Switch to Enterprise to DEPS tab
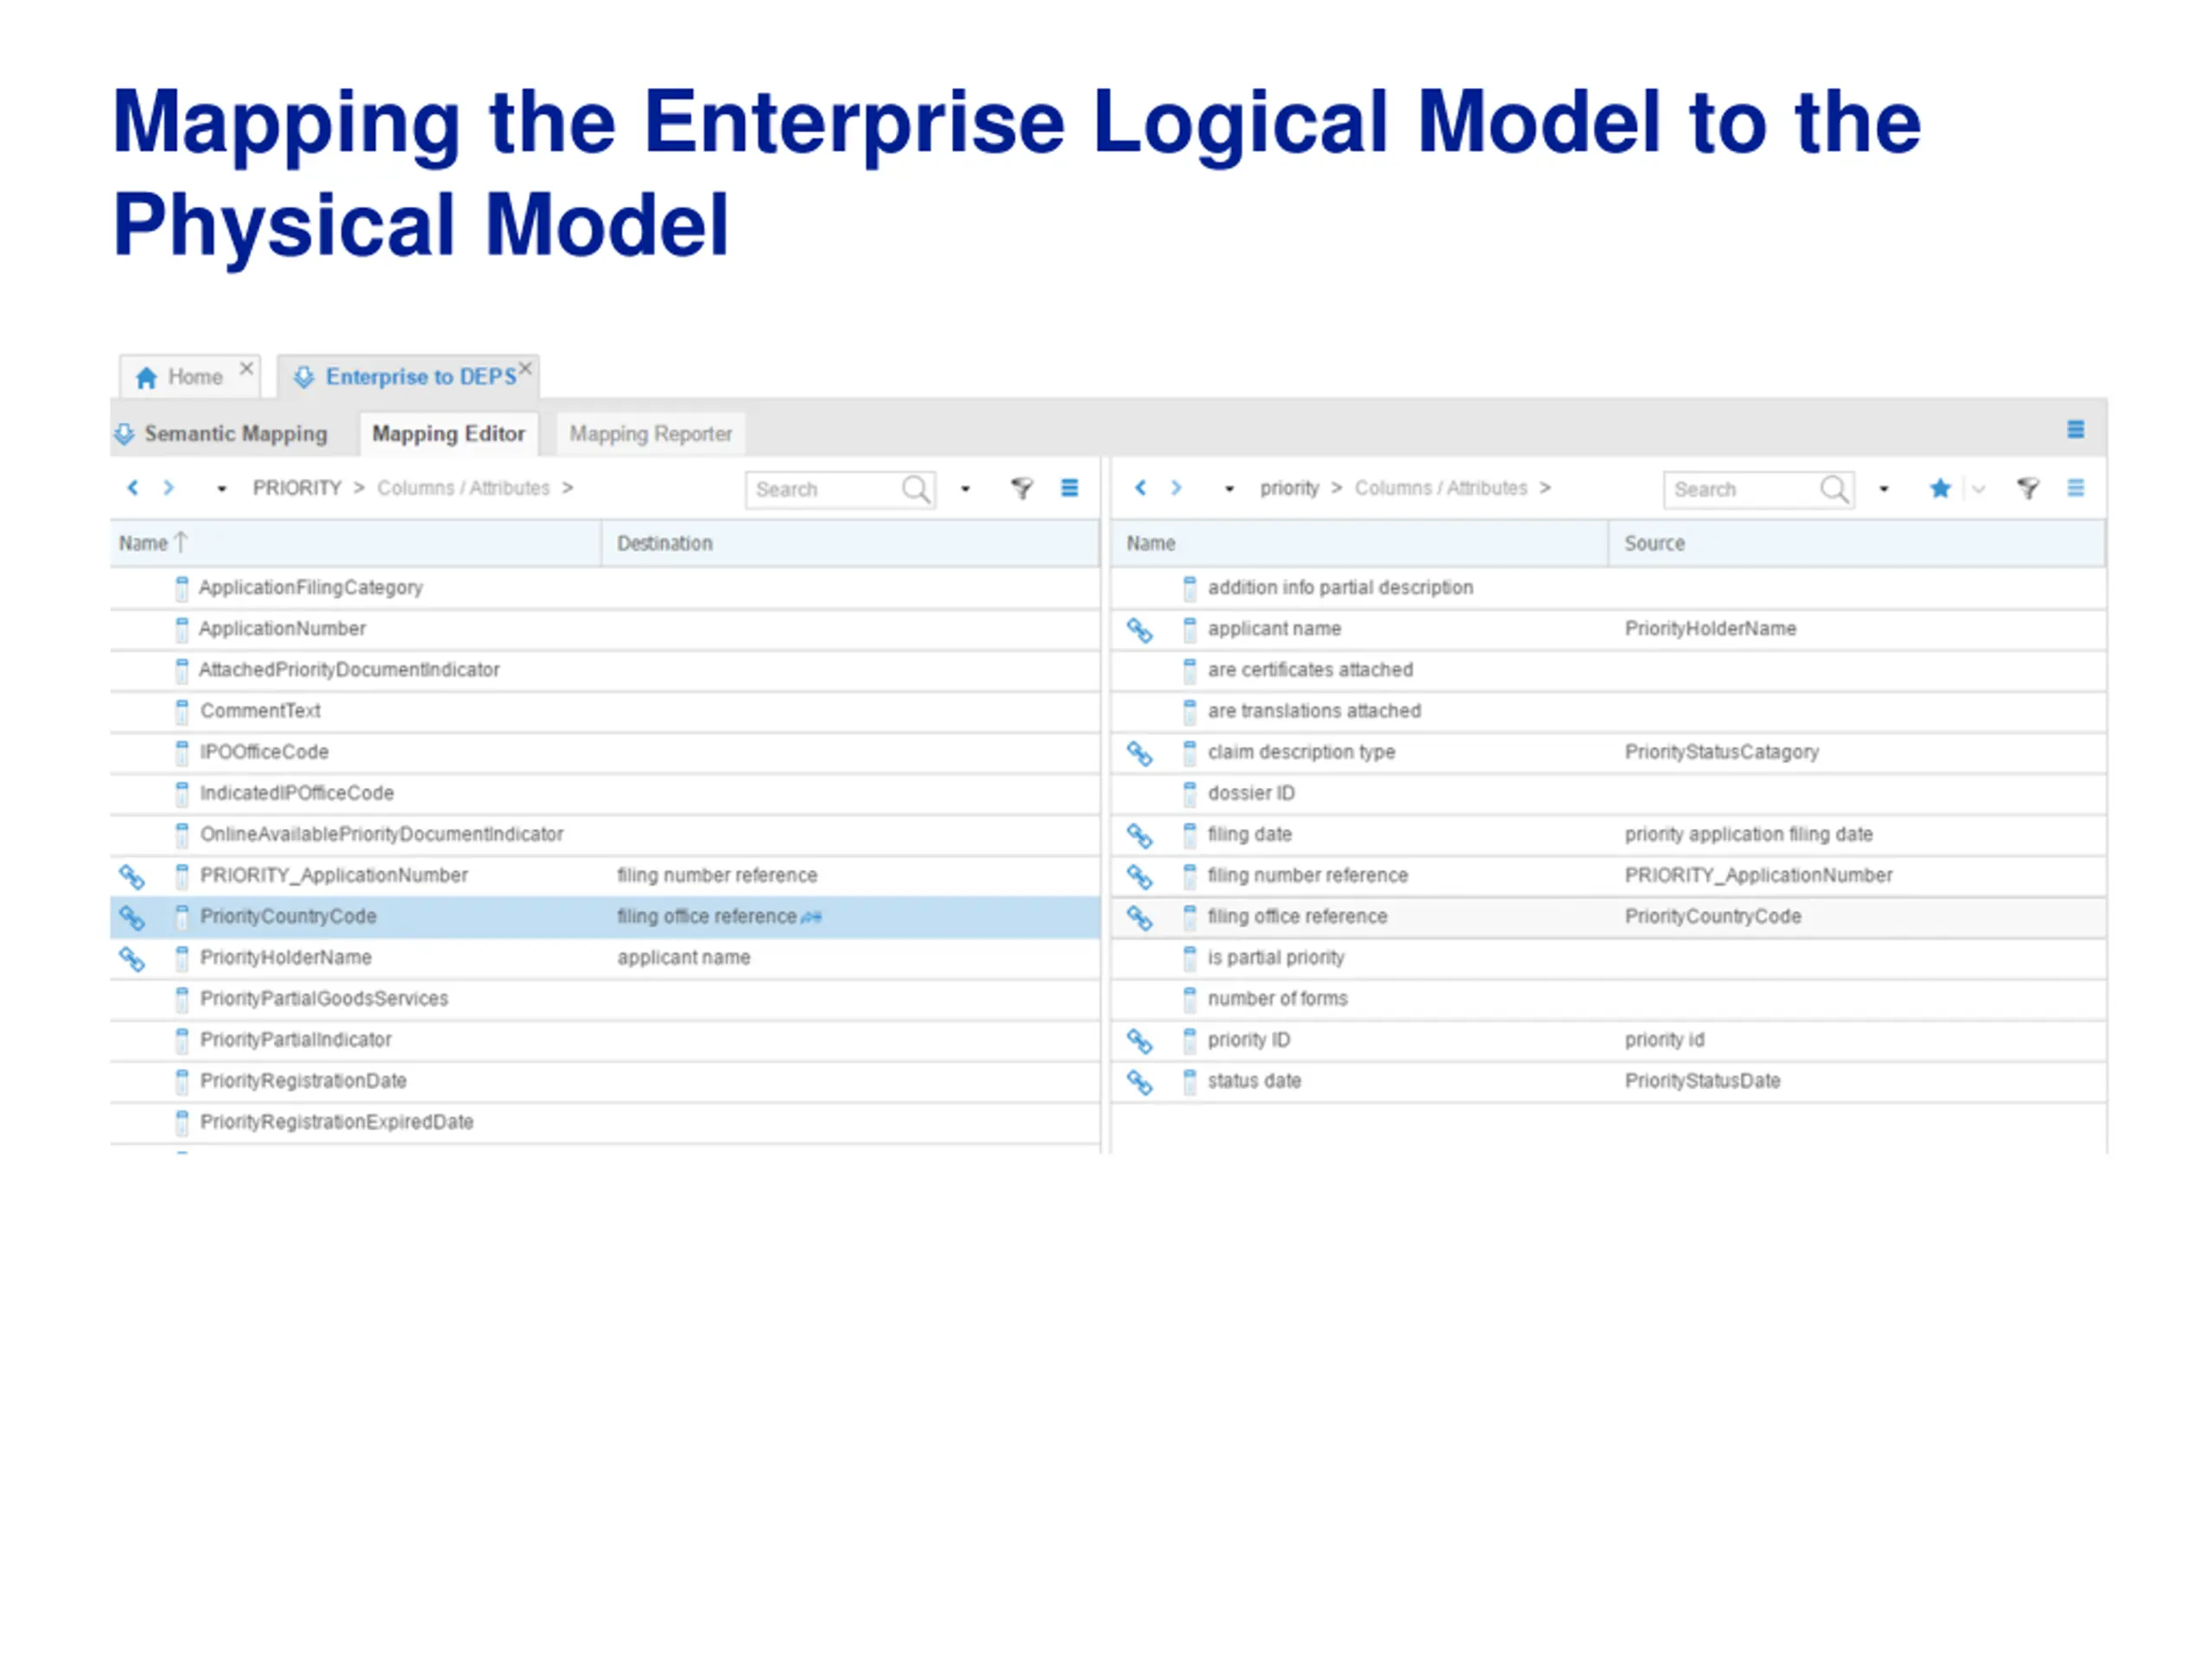This screenshot has width=2212, height=1659. 407,377
